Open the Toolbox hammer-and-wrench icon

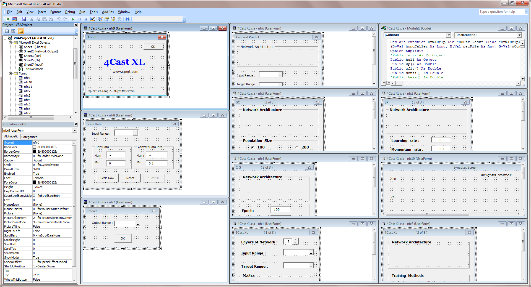pyautogui.click(x=119, y=19)
